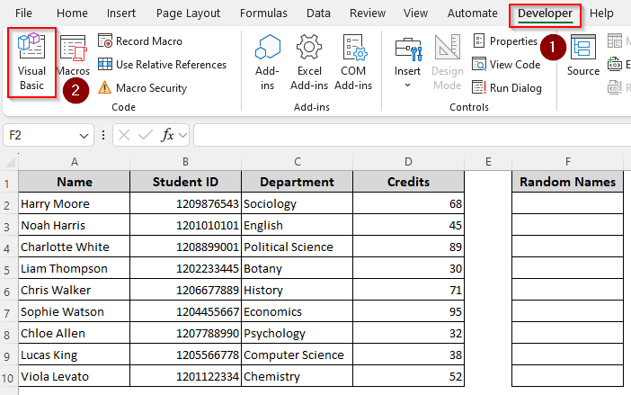The image size is (631, 395).
Task: Switch to the Insert ribbon tab
Action: (121, 13)
